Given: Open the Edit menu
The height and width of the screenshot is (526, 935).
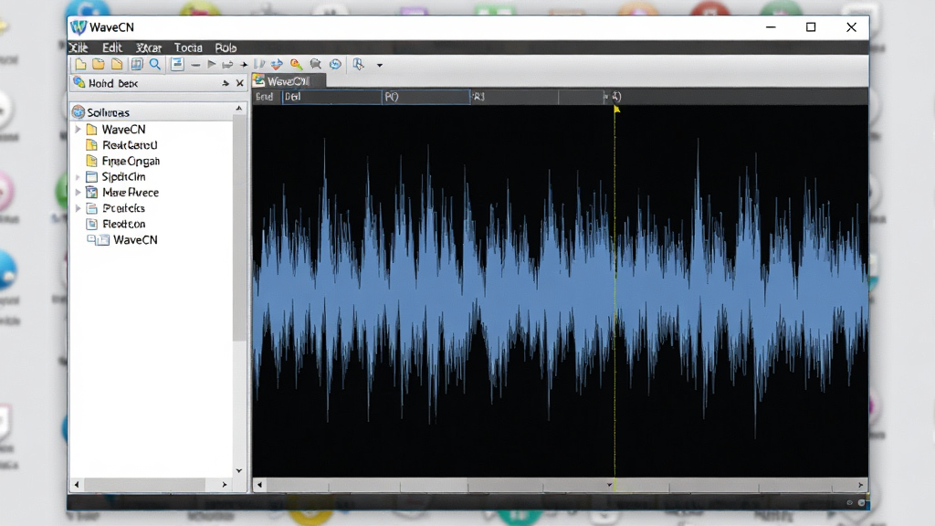Looking at the screenshot, I should (x=112, y=47).
